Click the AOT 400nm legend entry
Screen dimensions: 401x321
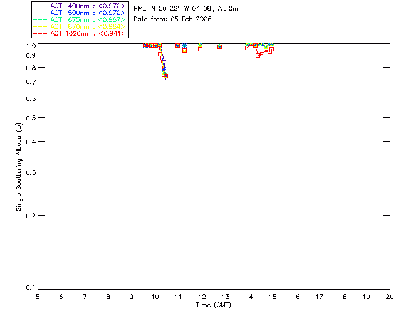click(79, 6)
